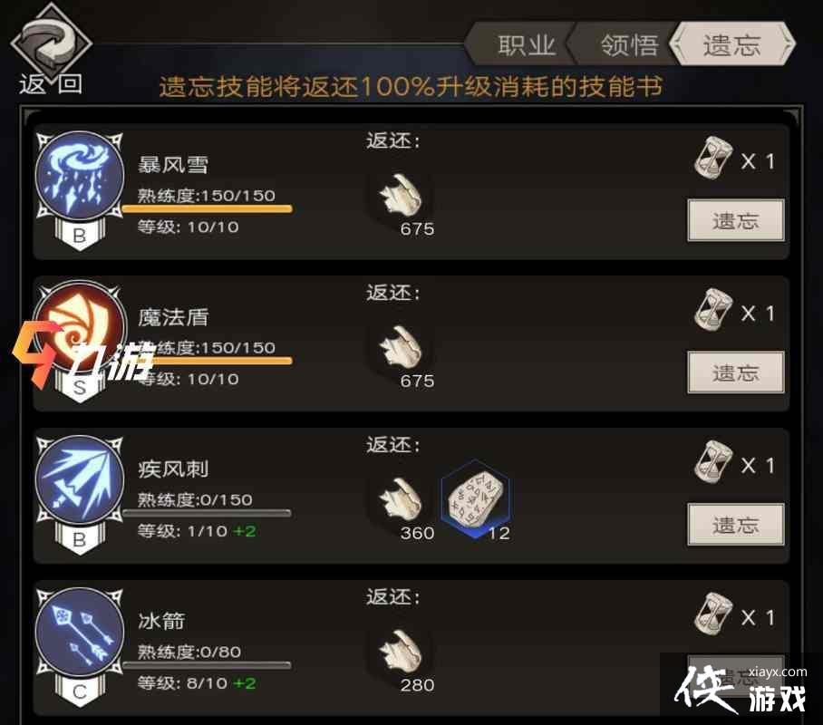Image resolution: width=823 pixels, height=725 pixels.
Task: Select the 魔法盾 magic shield skill icon
Action: (79, 327)
